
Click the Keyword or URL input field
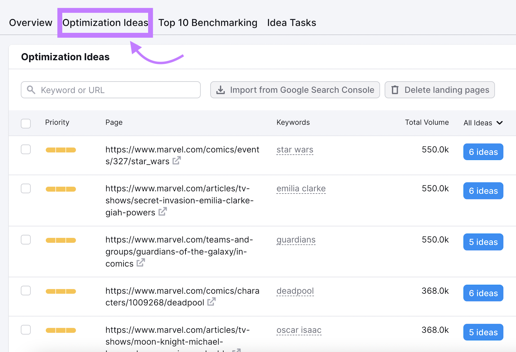click(110, 90)
